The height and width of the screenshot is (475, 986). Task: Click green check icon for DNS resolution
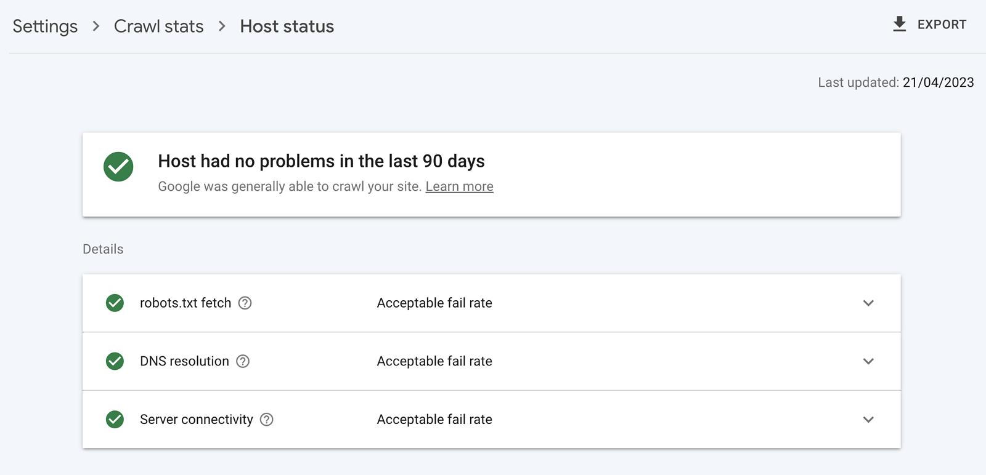[x=115, y=361]
